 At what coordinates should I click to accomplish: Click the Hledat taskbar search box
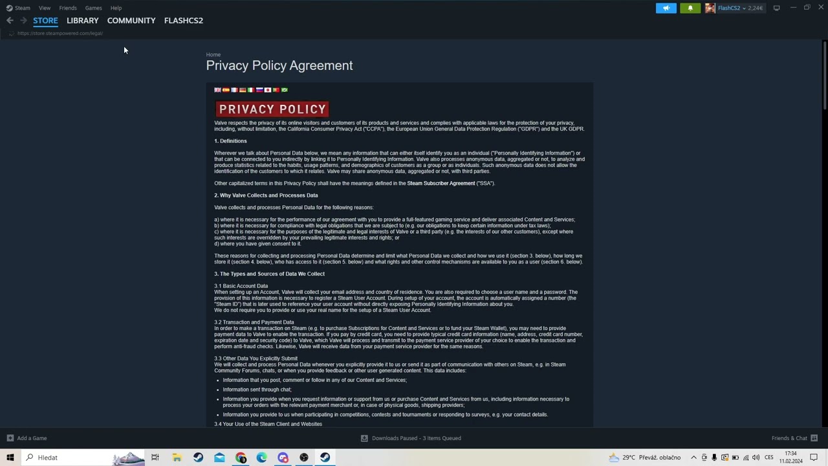pos(83,458)
